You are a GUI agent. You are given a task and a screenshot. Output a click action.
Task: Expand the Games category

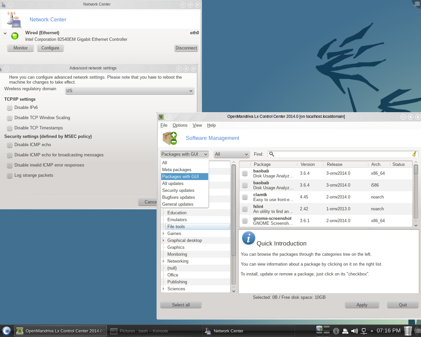(x=163, y=234)
